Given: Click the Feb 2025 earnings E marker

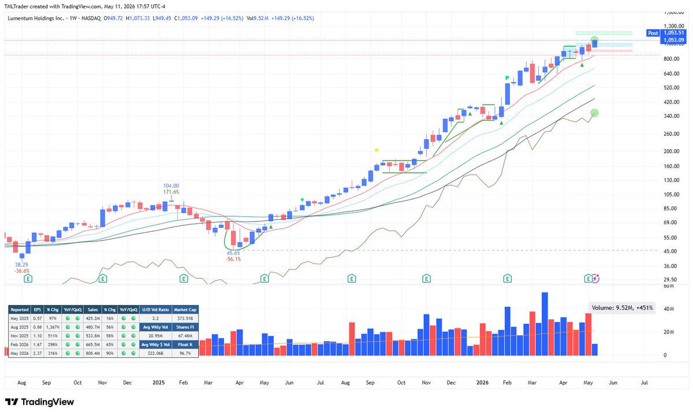Looking at the screenshot, I should [x=184, y=279].
